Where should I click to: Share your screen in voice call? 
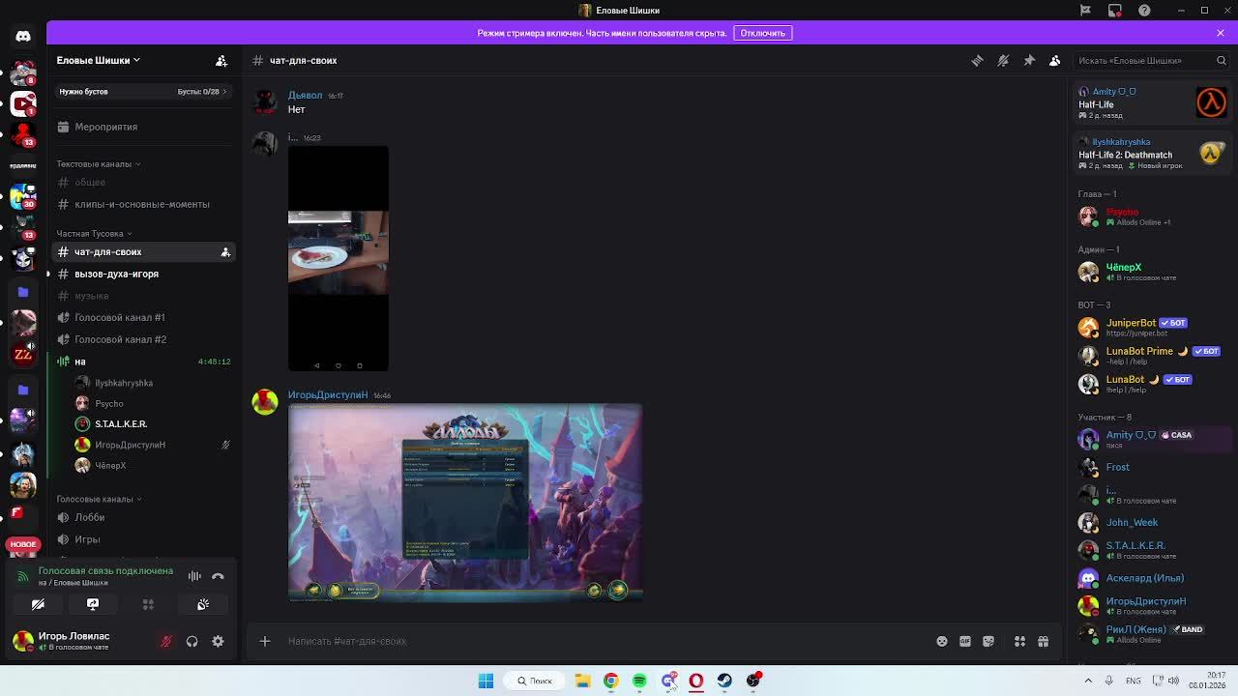click(93, 604)
